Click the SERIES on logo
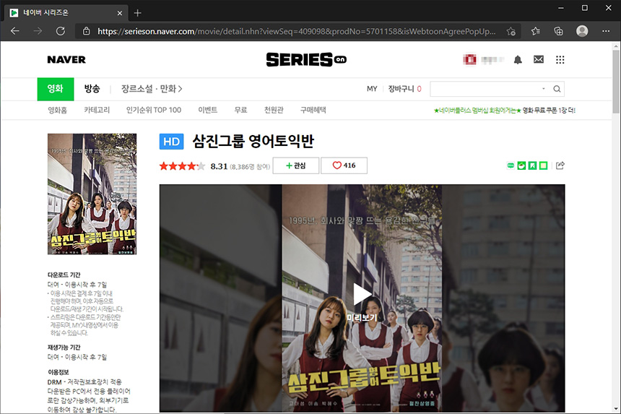This screenshot has height=414, width=621. click(x=306, y=60)
